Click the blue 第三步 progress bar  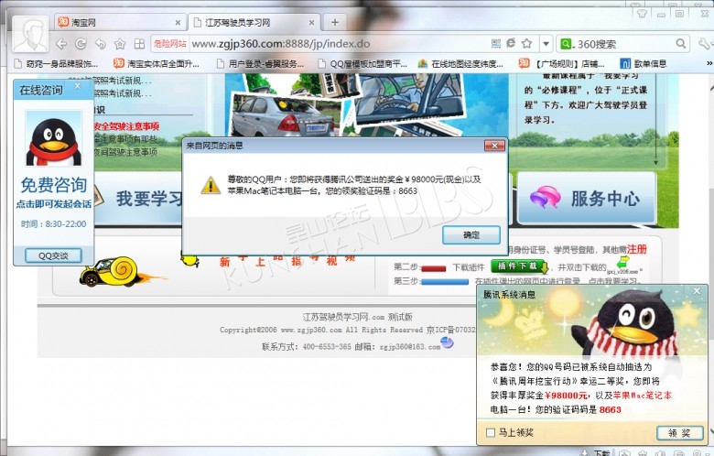pos(445,281)
